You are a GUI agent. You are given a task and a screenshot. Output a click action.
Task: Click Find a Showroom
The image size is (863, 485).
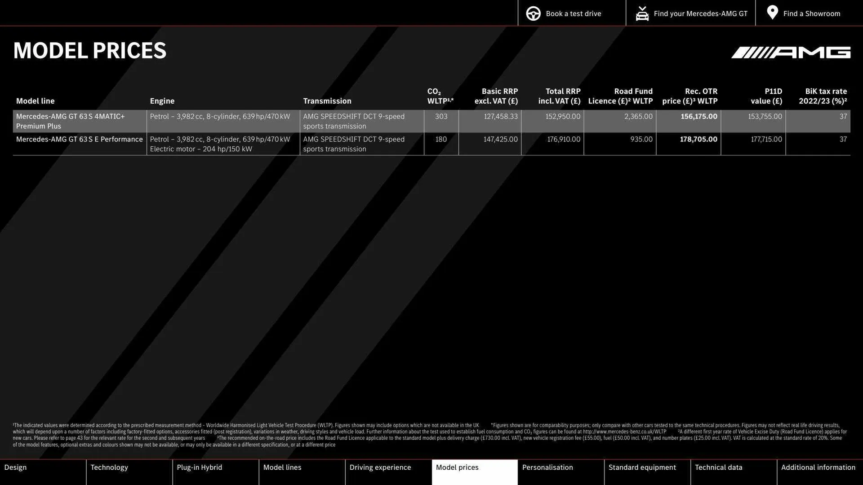click(x=812, y=13)
